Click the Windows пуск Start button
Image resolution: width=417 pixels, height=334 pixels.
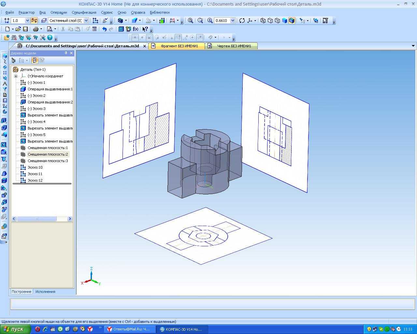click(16, 329)
